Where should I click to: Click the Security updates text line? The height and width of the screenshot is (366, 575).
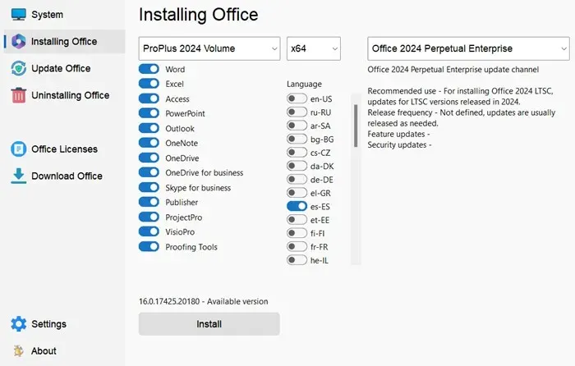click(399, 145)
